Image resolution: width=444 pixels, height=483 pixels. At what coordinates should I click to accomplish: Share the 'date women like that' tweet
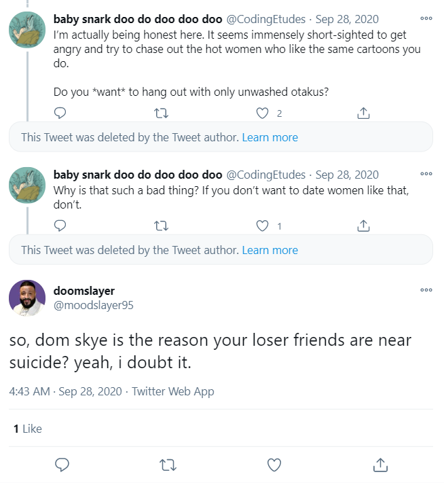(363, 226)
